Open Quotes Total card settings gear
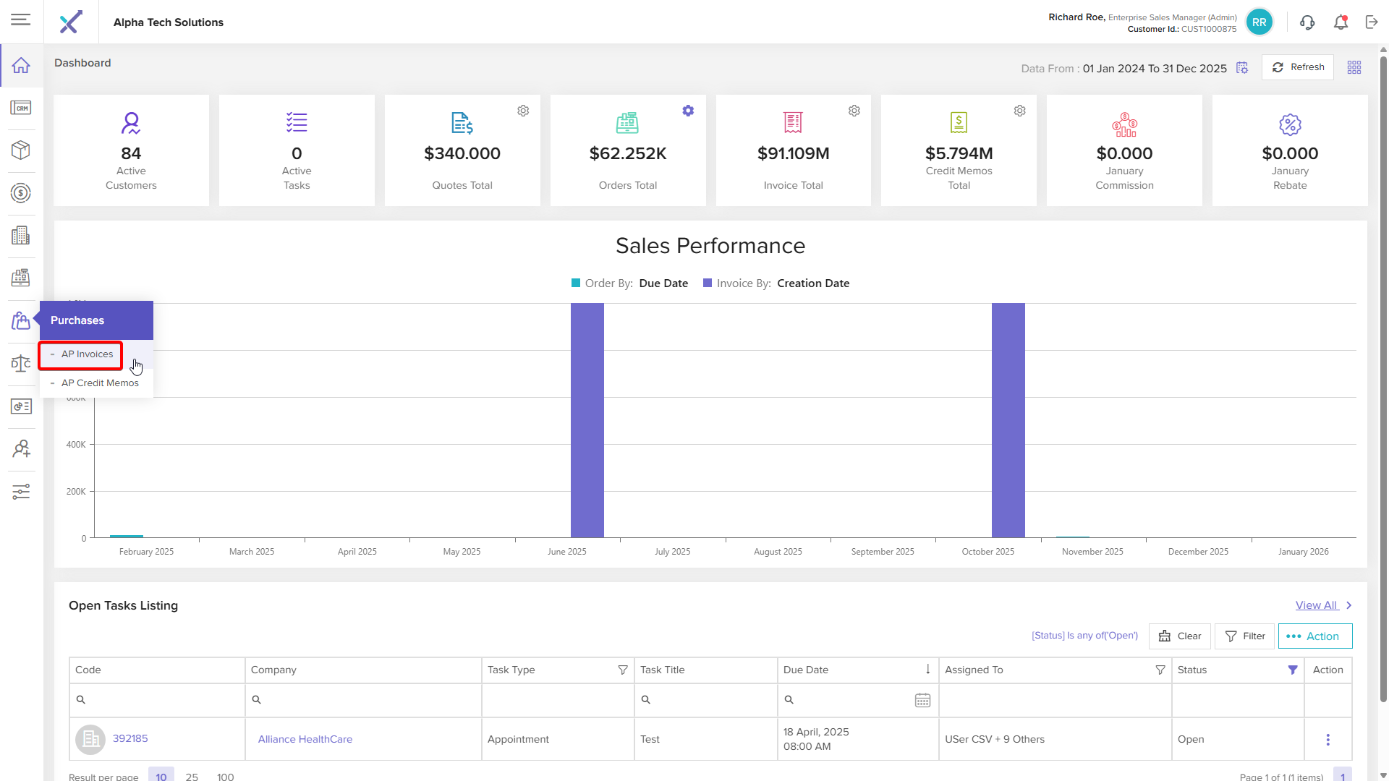The height and width of the screenshot is (781, 1389). (523, 111)
